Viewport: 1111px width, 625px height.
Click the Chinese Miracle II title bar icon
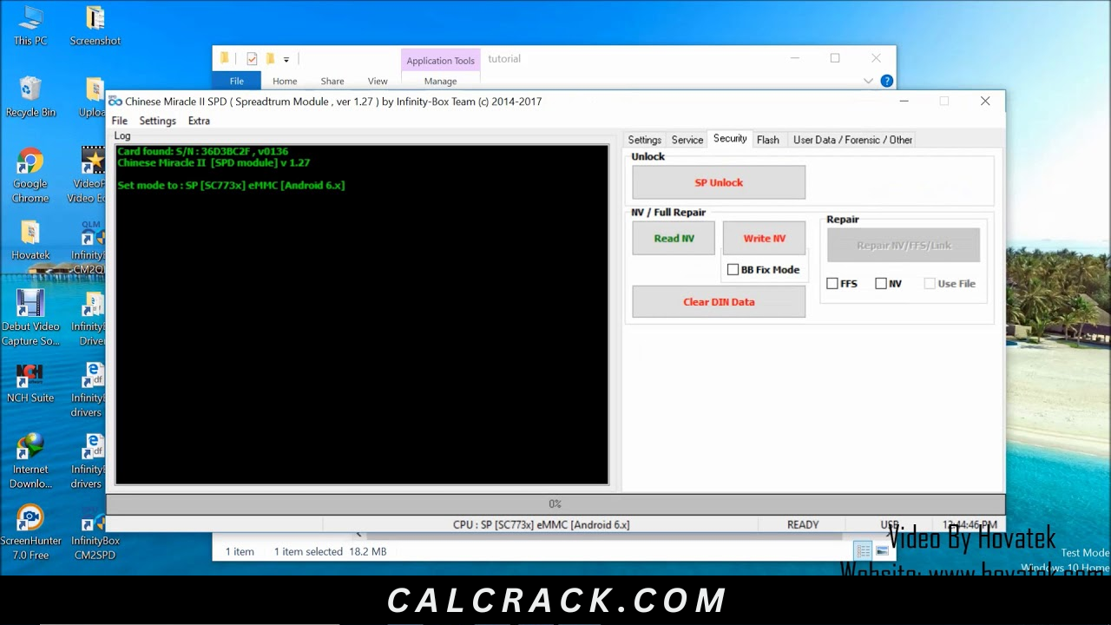click(115, 102)
